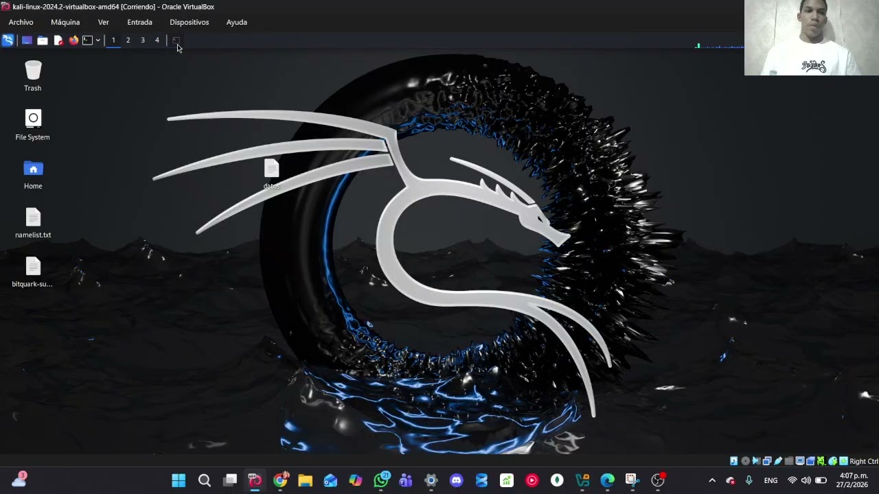The height and width of the screenshot is (494, 879).
Task: Open WhatsApp from the taskbar
Action: (x=380, y=480)
